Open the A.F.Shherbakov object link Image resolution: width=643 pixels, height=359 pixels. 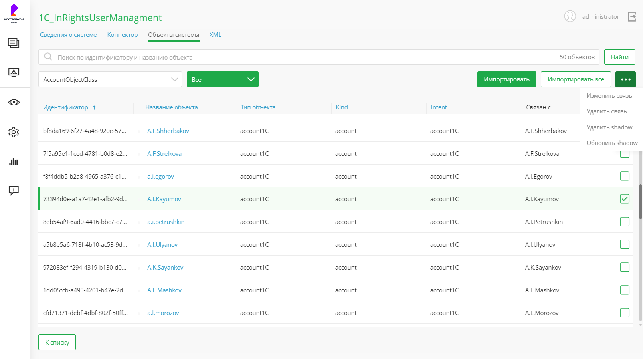[x=168, y=131]
